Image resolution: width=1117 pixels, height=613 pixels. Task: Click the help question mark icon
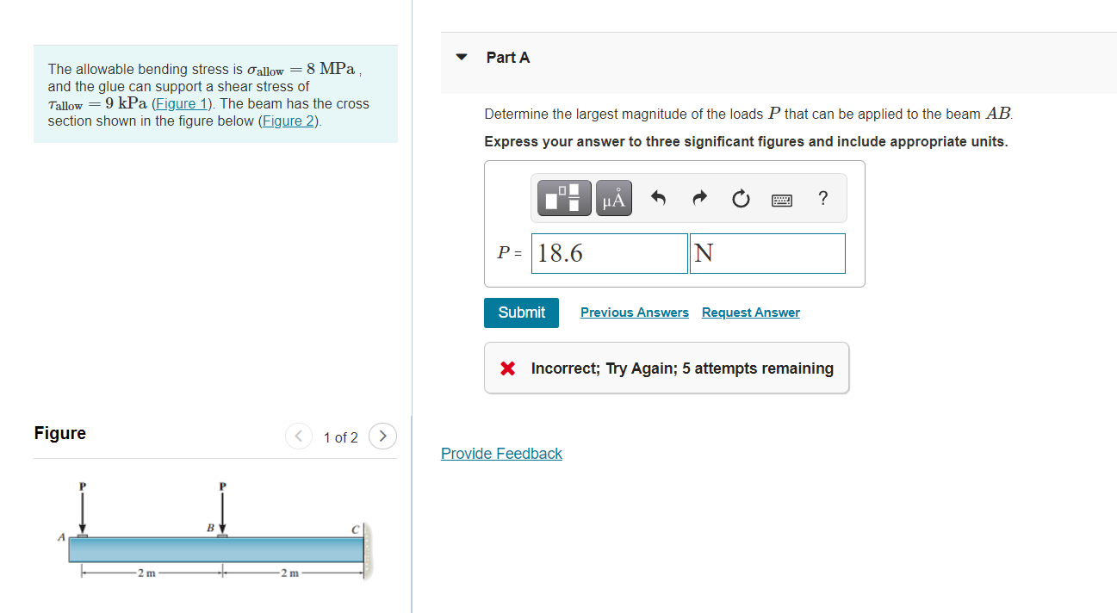coord(822,199)
